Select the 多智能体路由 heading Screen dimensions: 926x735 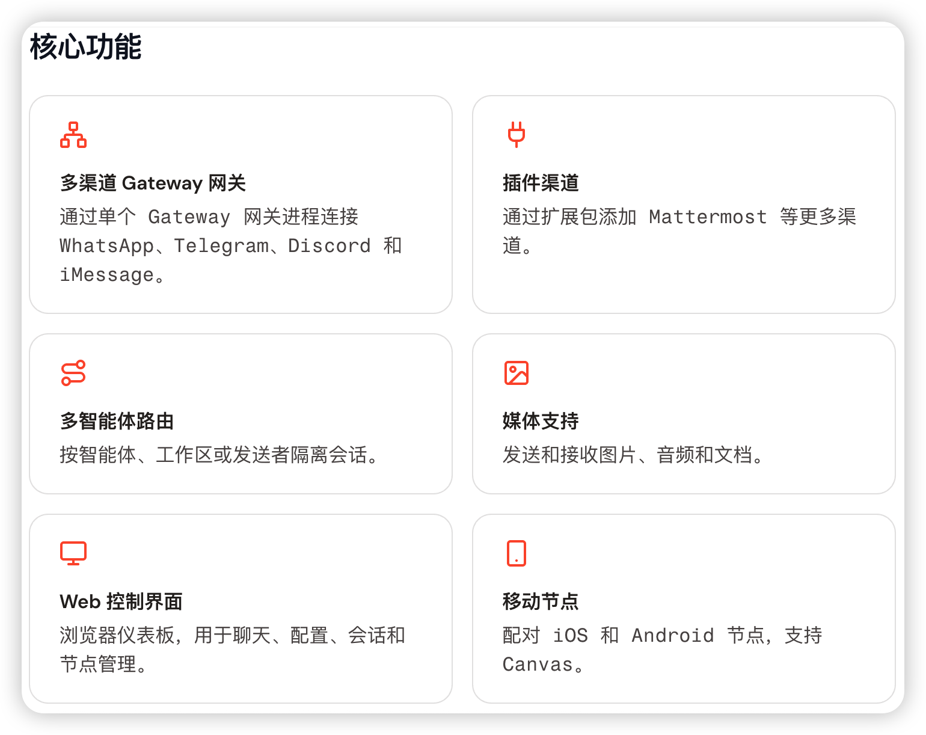pyautogui.click(x=117, y=421)
